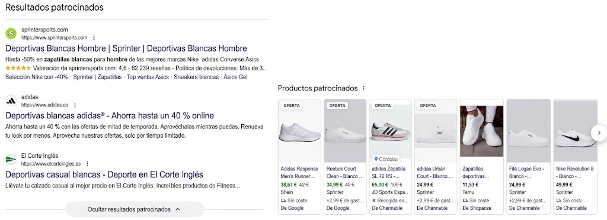Follow the Asics Gel sitelink
The width and height of the screenshot is (607, 220).
point(235,77)
